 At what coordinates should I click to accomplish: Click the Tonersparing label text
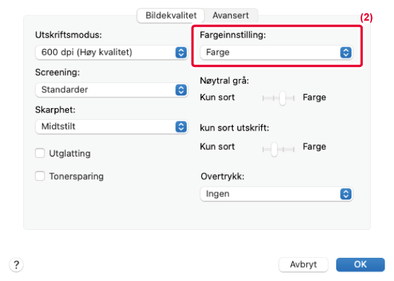[76, 176]
